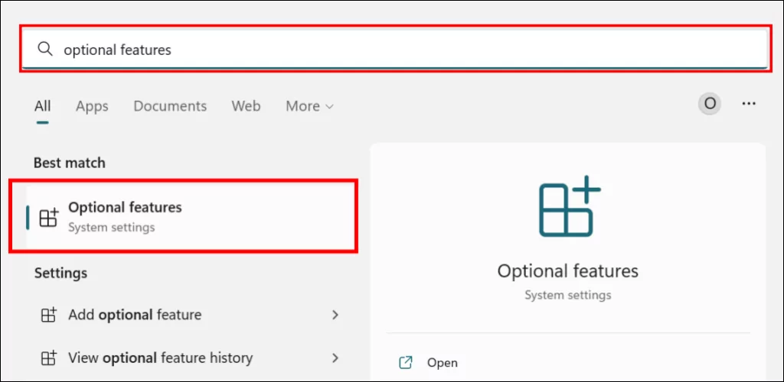This screenshot has width=784, height=382.
Task: Click the Add optional feature grid icon
Action: coord(48,315)
